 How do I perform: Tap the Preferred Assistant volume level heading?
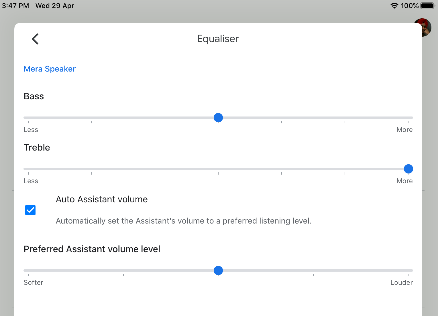92,249
